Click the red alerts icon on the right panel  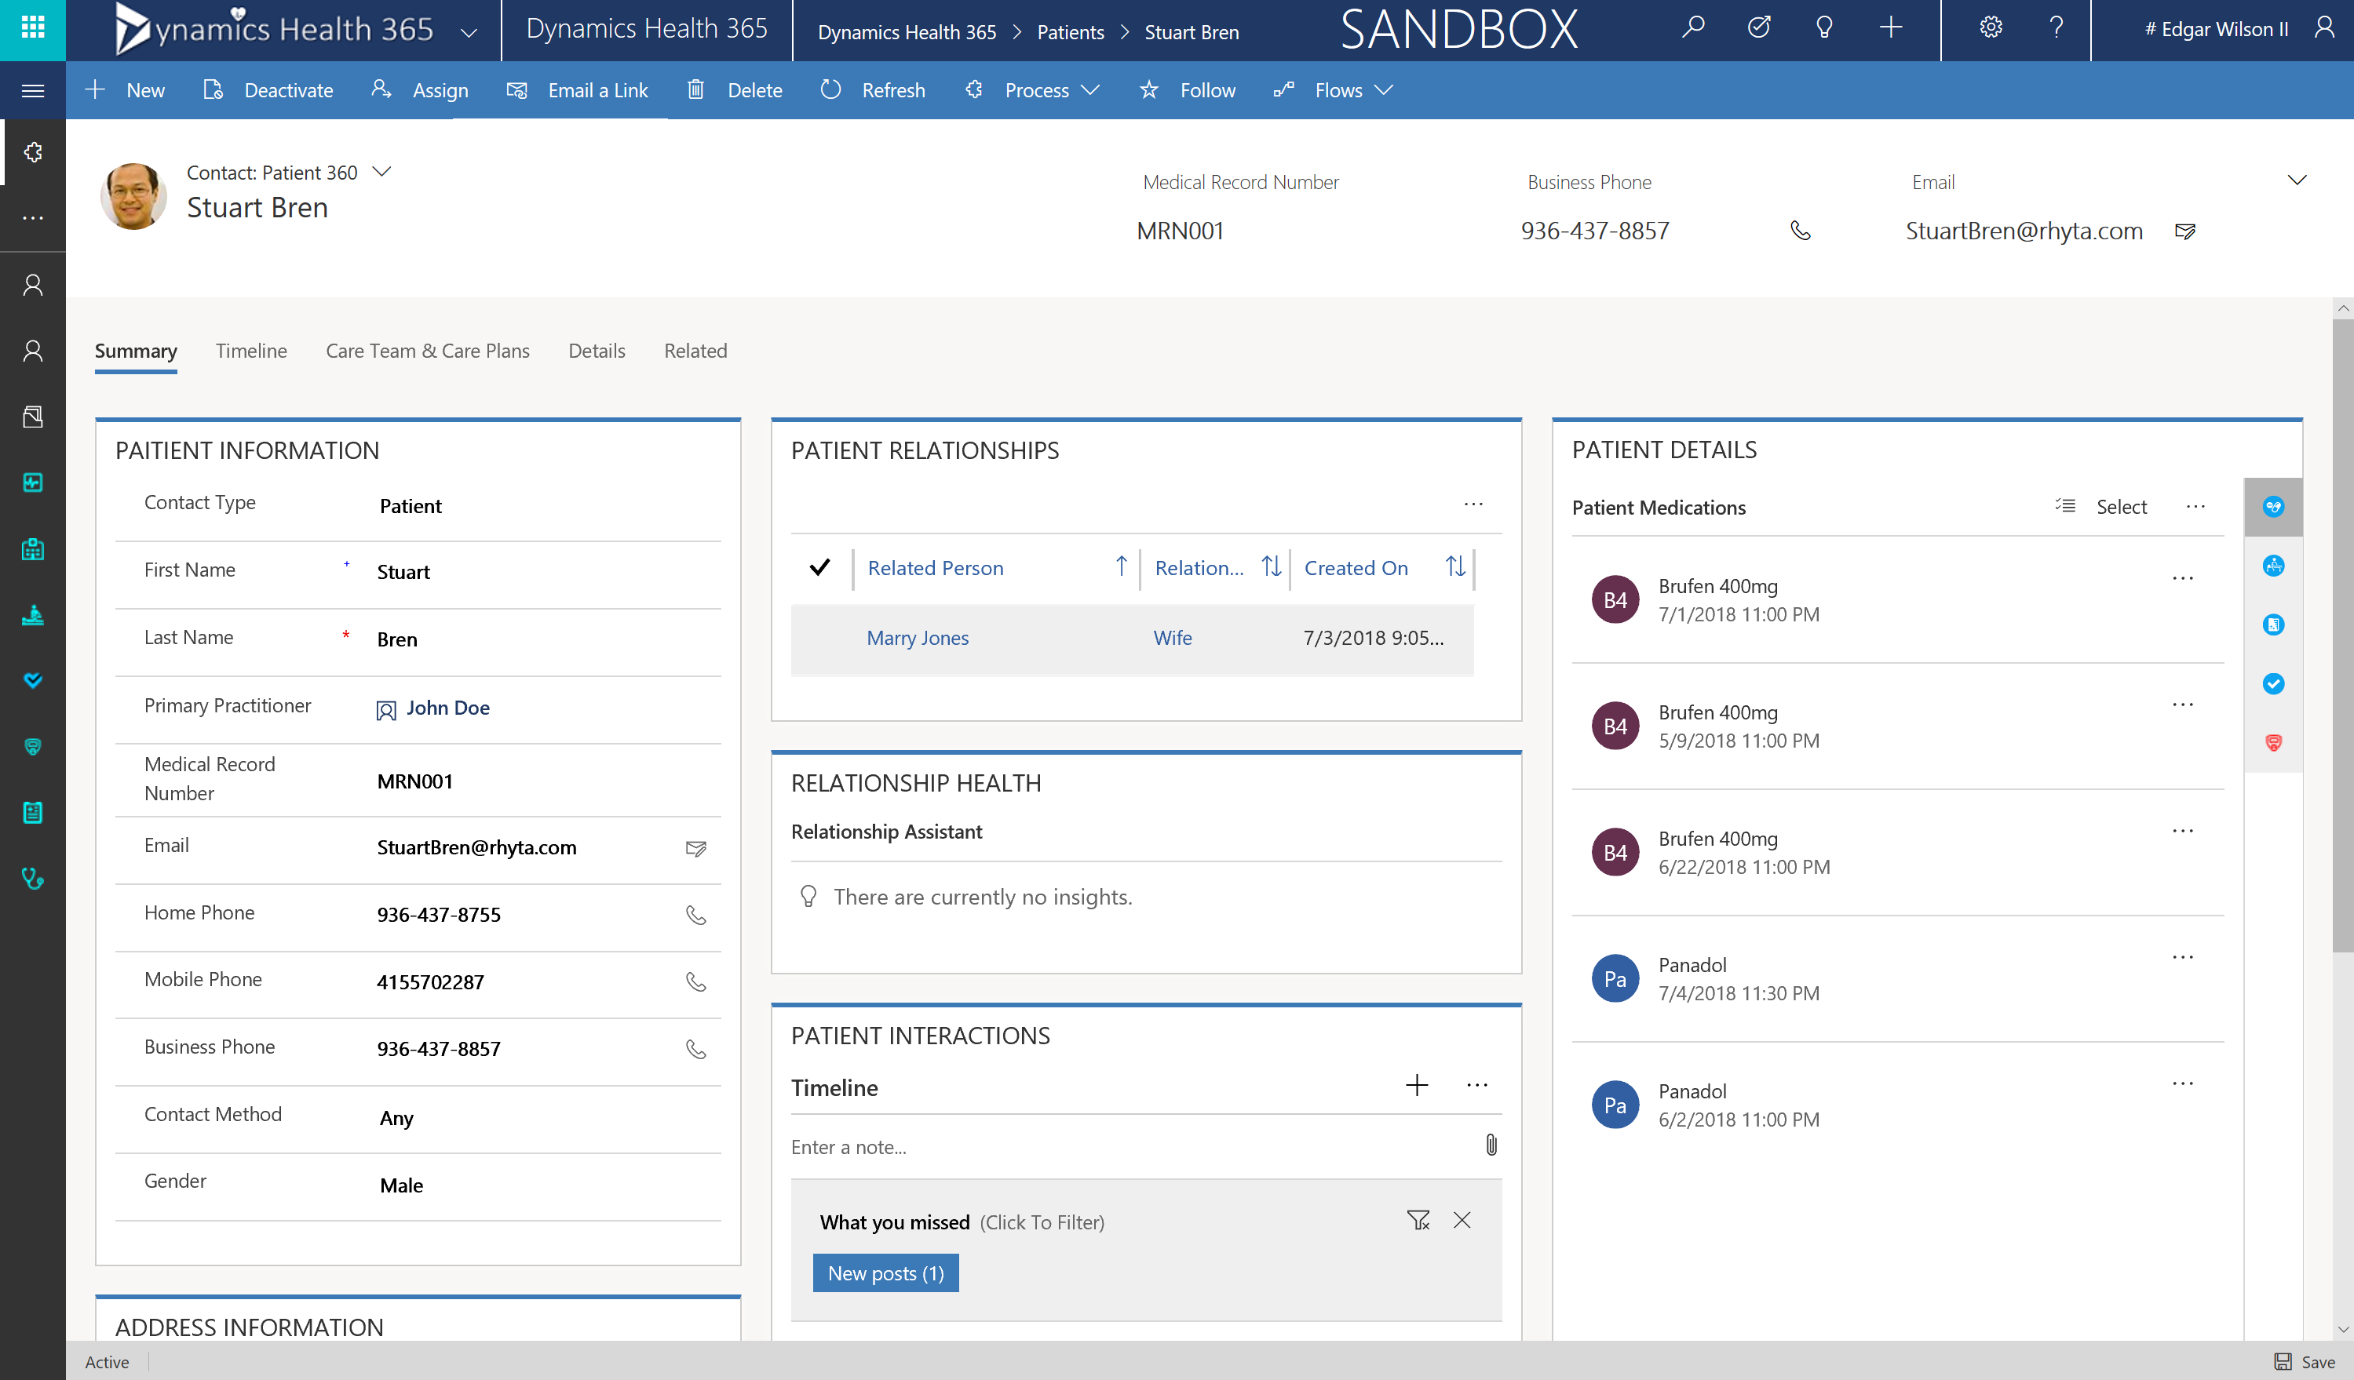(2274, 742)
